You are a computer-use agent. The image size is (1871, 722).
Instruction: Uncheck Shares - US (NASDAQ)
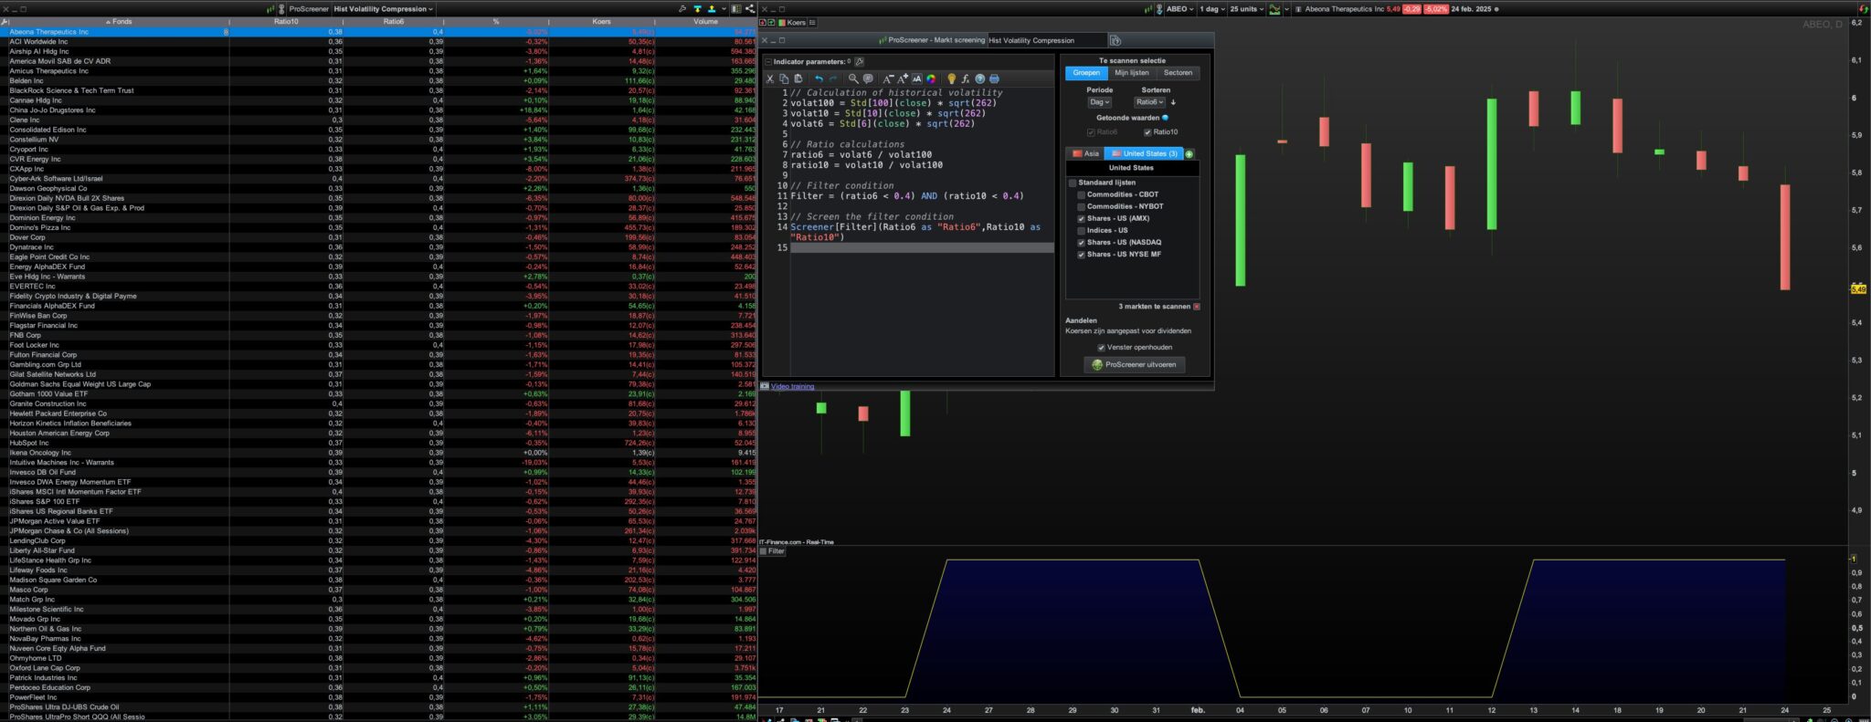[x=1082, y=243]
